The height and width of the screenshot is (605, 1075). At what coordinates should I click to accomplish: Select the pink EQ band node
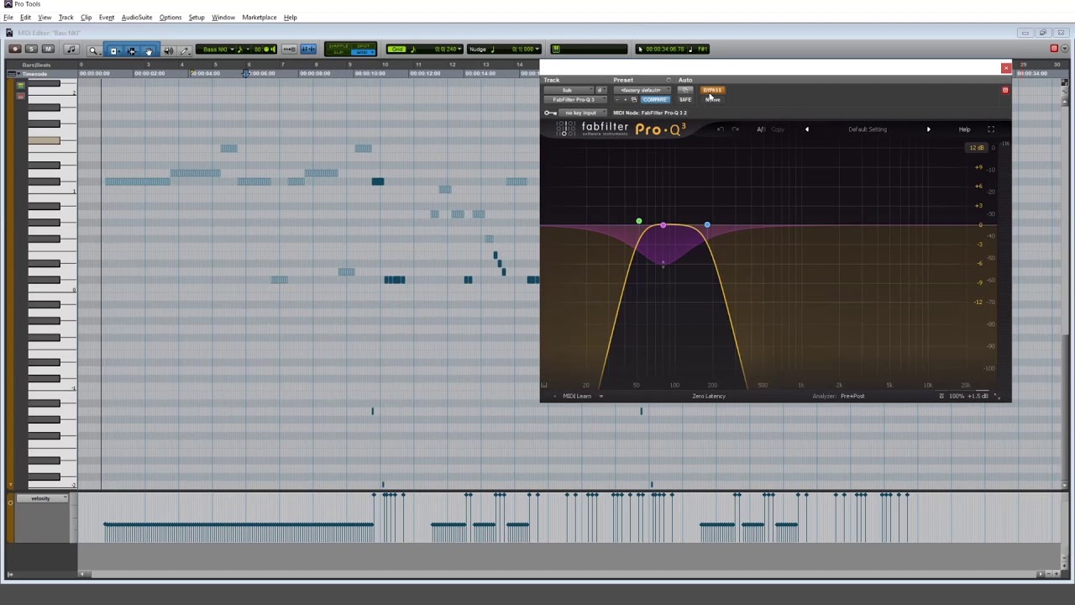pyautogui.click(x=663, y=225)
